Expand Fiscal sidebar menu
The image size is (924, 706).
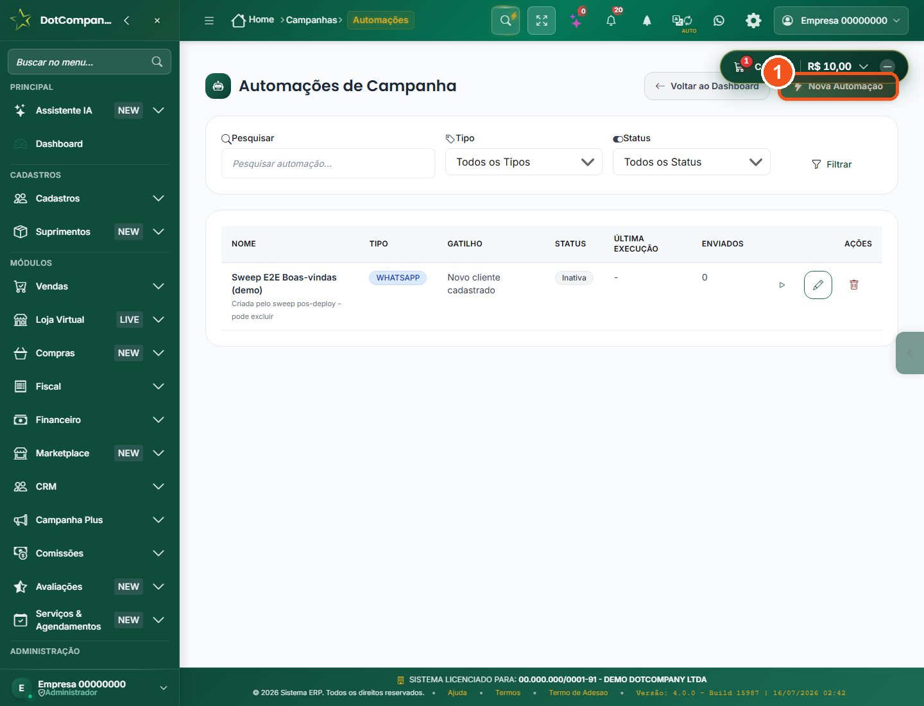[x=90, y=386]
